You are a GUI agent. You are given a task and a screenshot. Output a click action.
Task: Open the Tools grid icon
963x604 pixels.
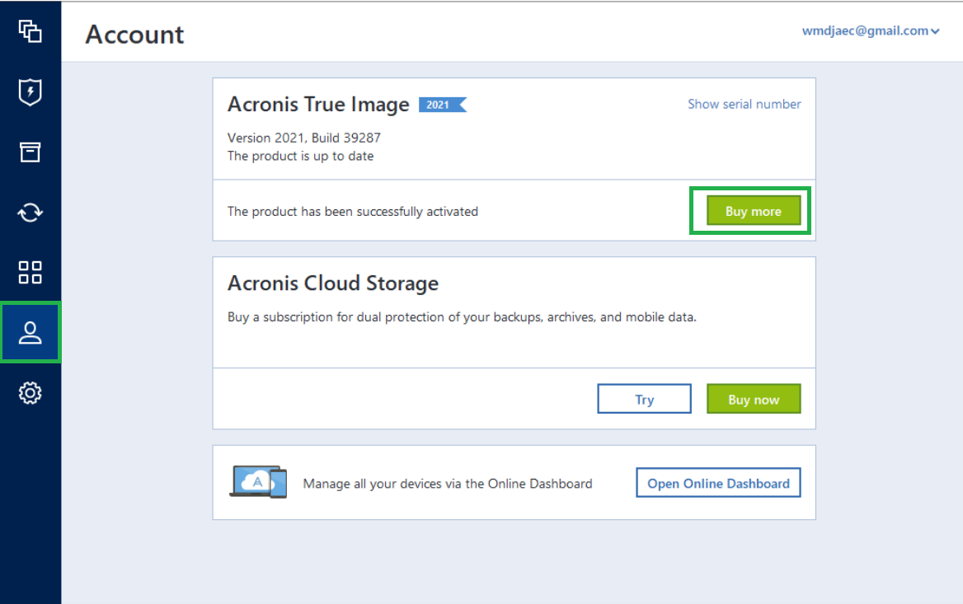31,272
